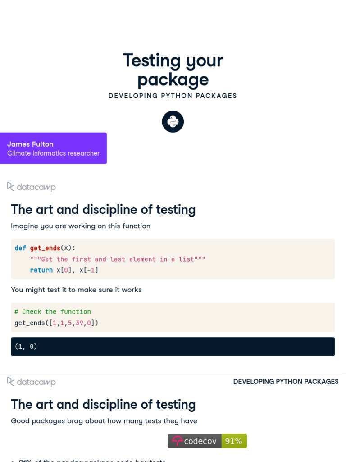
Task: Click the James Fulton name in purple banner
Action: click(x=30, y=144)
